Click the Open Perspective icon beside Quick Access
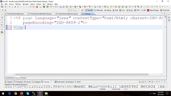This screenshot has width=171, height=96. pos(82,10)
